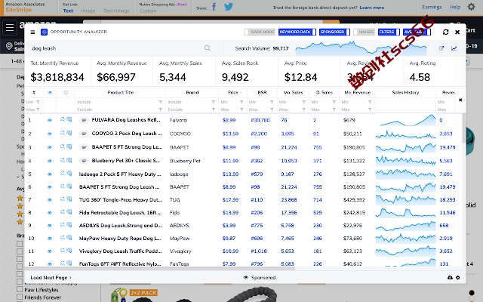Open search volume in external window icon

441,48
